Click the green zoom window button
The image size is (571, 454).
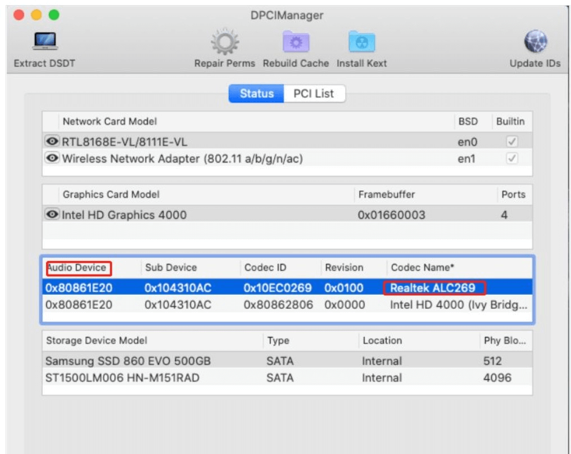point(54,15)
